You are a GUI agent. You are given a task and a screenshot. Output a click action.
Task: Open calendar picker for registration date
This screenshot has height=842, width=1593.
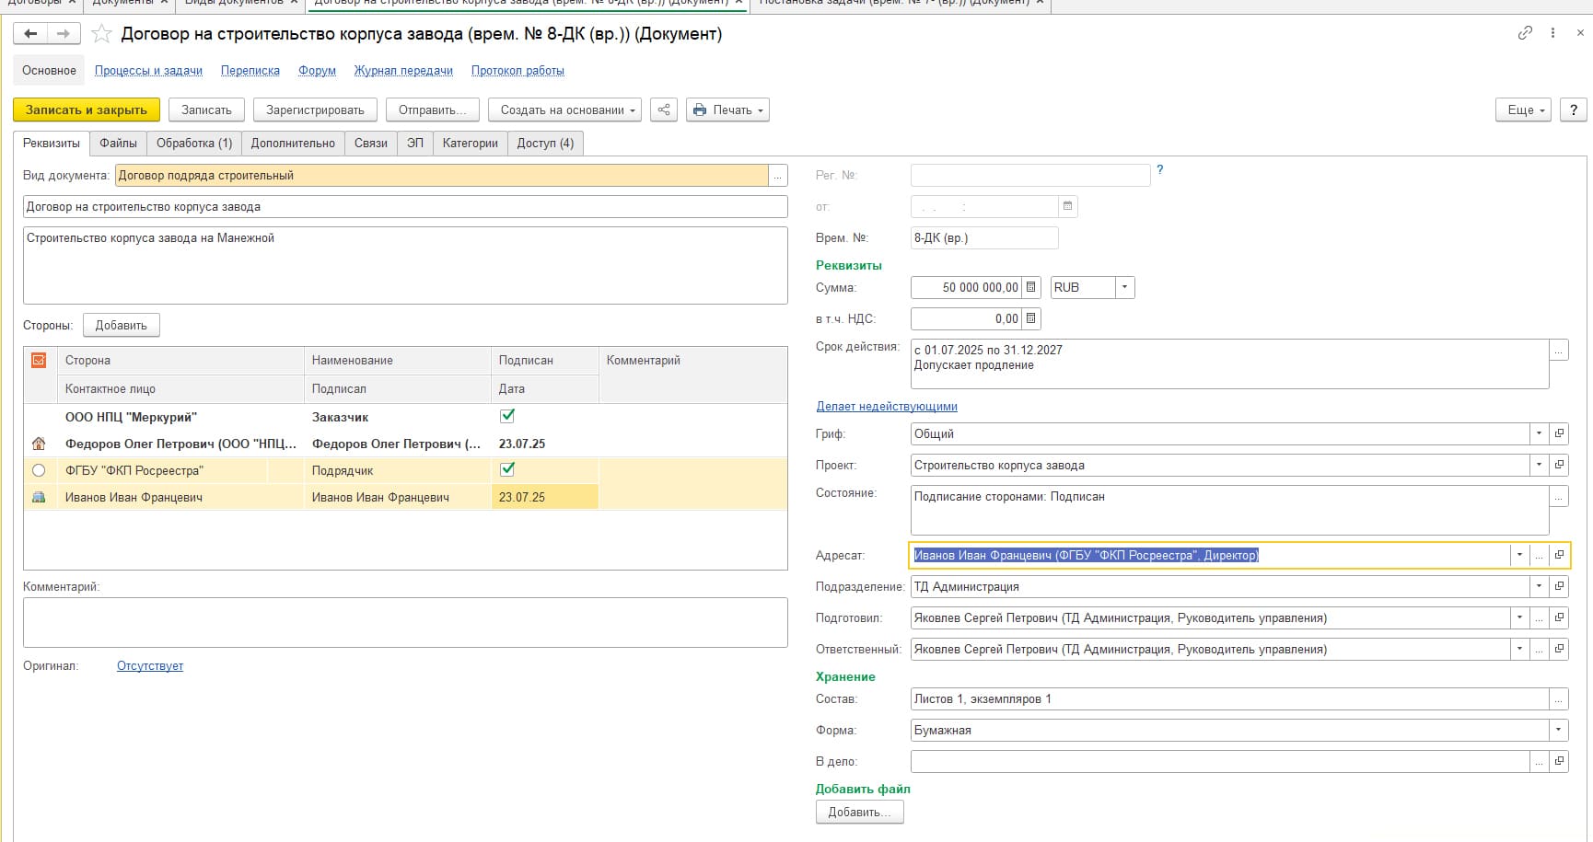[x=1067, y=206]
